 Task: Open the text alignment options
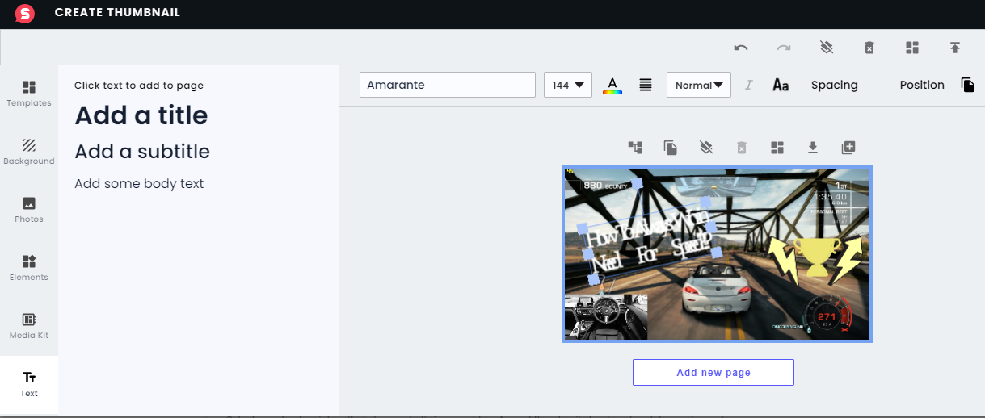pyautogui.click(x=646, y=85)
